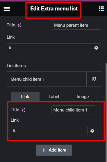This screenshot has height=162, width=107.
Task: Click the Add Item button
Action: [54, 150]
